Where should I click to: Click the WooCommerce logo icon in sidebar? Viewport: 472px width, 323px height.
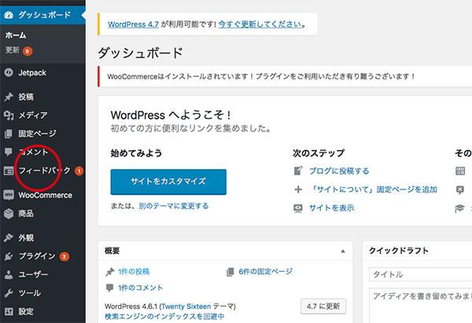point(9,195)
